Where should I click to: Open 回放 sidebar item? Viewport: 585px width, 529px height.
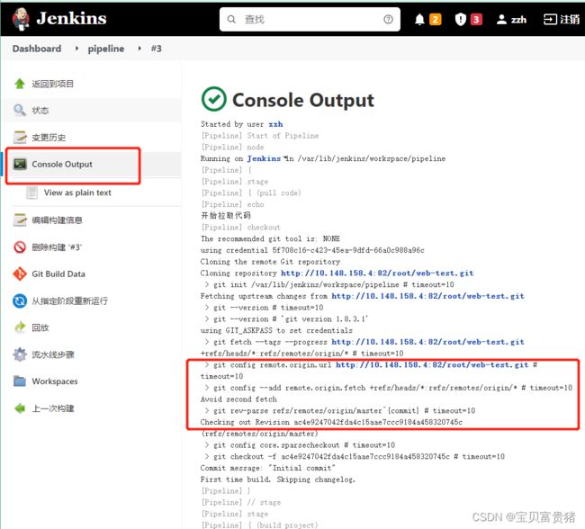40,327
